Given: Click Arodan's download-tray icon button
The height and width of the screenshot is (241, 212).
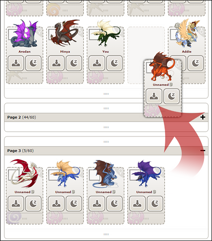Looking at the screenshot, I should pos(16,63).
